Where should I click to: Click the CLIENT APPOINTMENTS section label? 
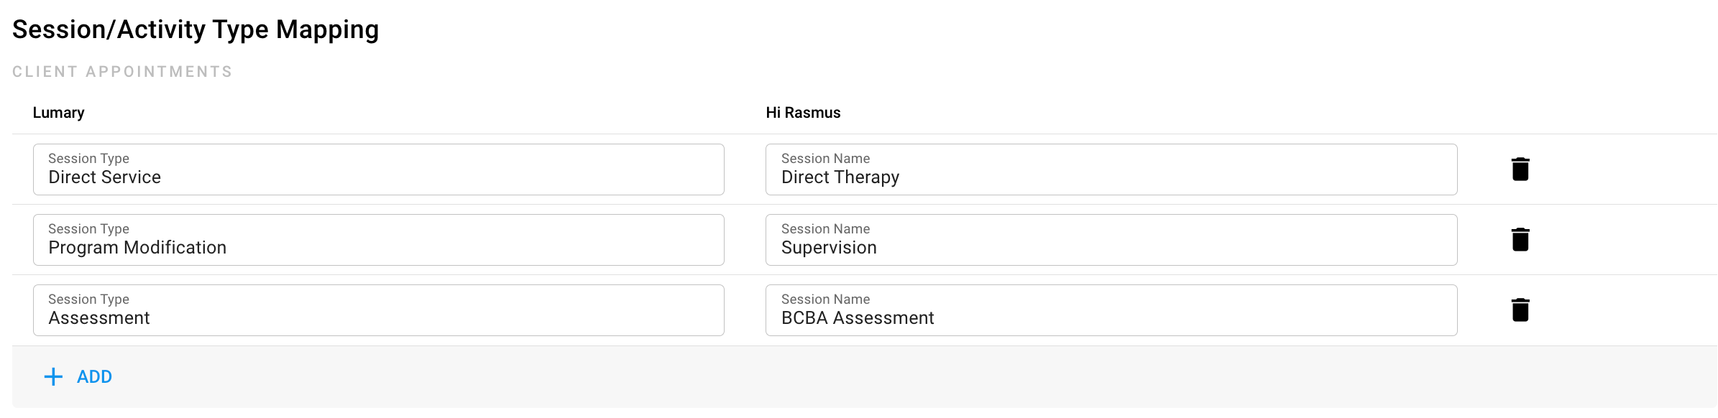(123, 71)
